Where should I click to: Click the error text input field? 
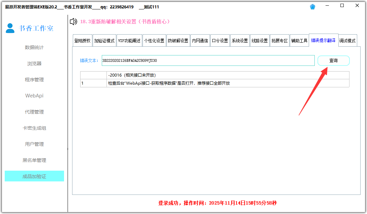point(208,60)
